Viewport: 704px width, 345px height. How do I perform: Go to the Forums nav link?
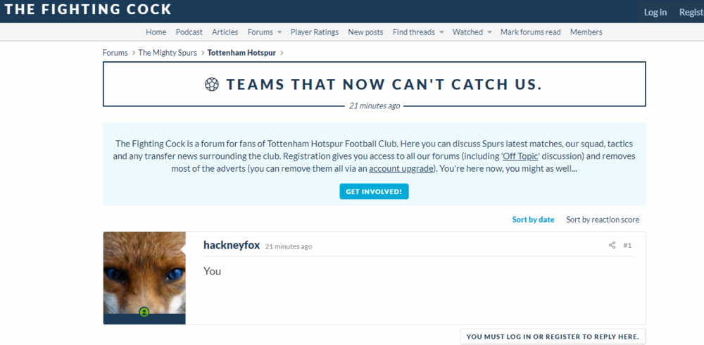260,32
